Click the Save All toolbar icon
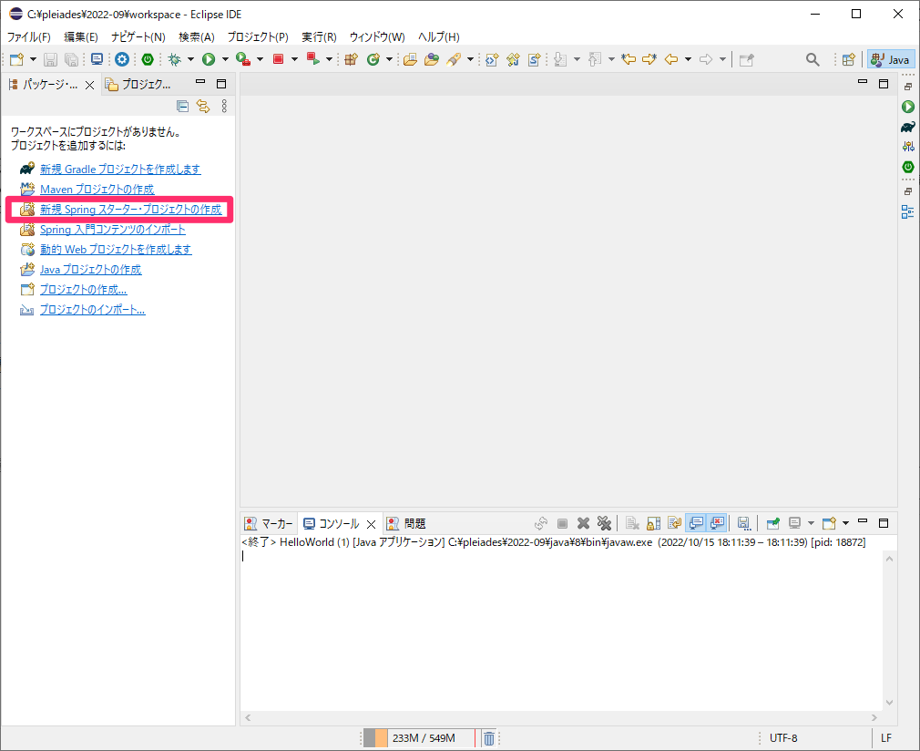920x751 pixels. [71, 59]
